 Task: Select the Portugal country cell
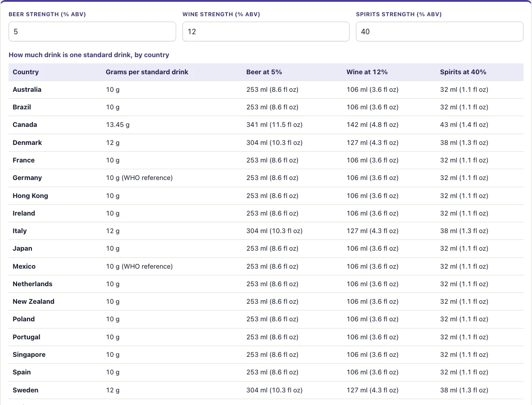pos(27,337)
